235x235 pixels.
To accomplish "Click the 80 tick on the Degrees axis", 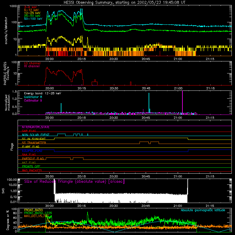I will click(15, 213).
